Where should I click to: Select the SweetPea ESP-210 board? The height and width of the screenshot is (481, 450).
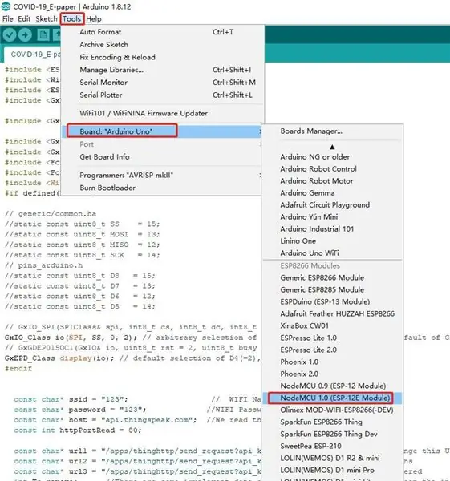pyautogui.click(x=332, y=446)
